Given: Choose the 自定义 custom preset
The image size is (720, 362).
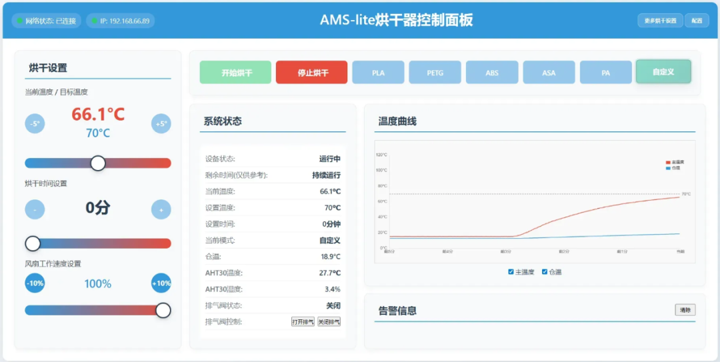Looking at the screenshot, I should click(663, 71).
